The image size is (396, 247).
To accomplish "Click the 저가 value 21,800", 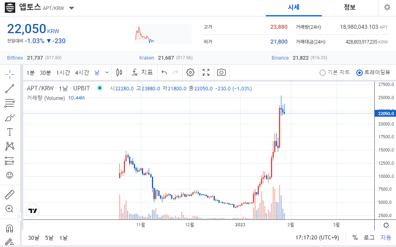I will point(279,42).
